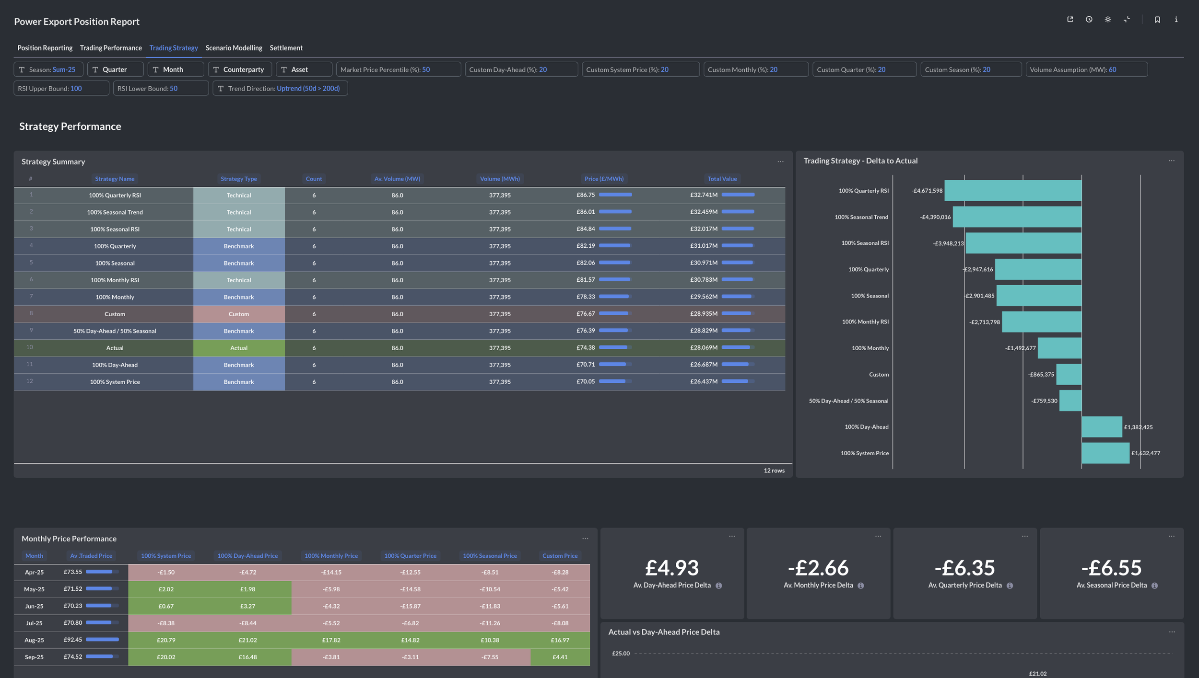
Task: Open Strategy Summary card ellipsis menu
Action: pyautogui.click(x=780, y=161)
